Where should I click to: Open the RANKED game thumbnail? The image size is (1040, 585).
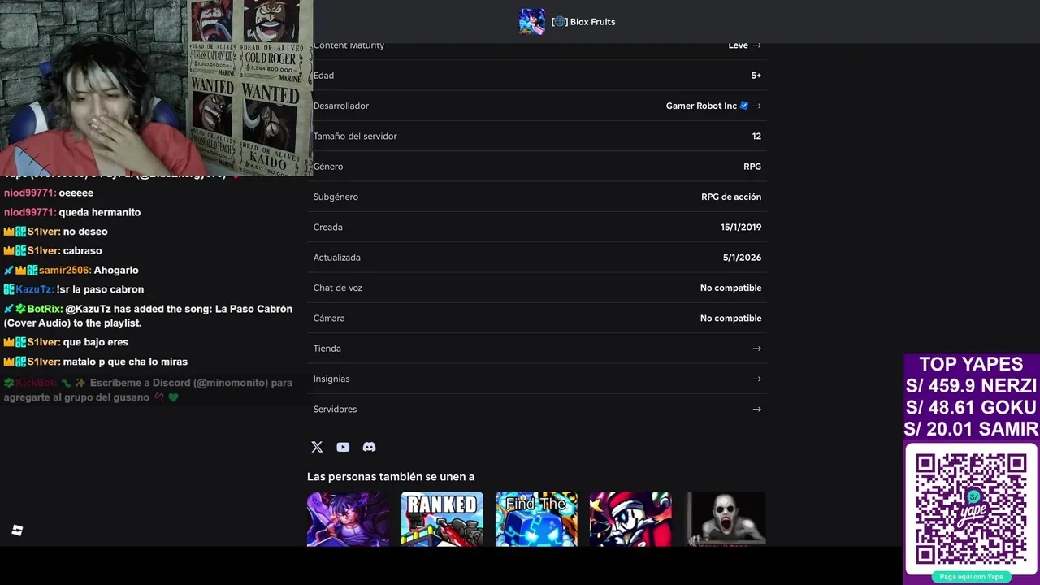point(442,518)
